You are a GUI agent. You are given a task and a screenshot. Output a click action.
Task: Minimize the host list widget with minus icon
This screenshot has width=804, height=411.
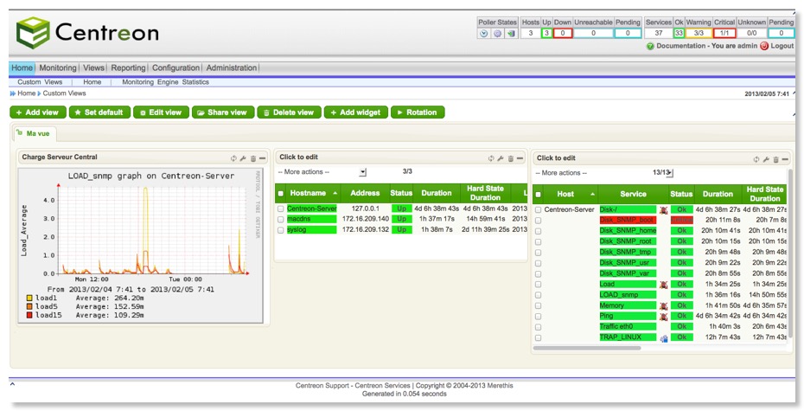[520, 158]
